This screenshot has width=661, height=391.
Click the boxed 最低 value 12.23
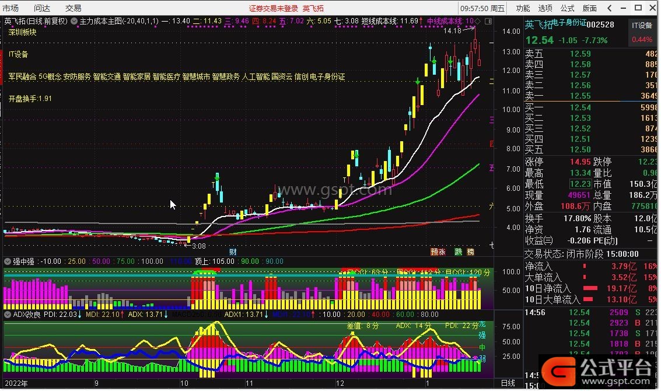pyautogui.click(x=580, y=184)
